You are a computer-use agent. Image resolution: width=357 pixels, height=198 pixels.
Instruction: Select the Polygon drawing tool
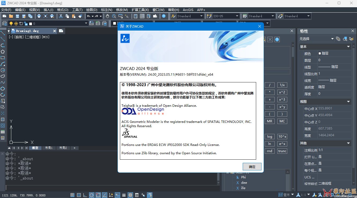point(3,52)
